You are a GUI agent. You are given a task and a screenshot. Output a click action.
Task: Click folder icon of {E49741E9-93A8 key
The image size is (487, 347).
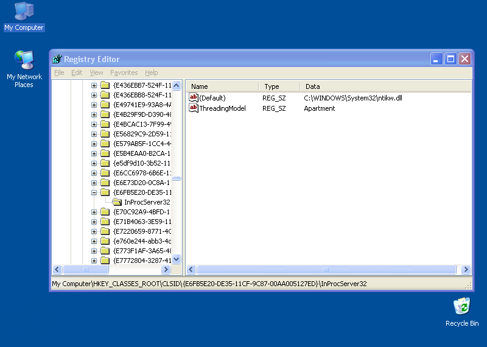(x=105, y=105)
